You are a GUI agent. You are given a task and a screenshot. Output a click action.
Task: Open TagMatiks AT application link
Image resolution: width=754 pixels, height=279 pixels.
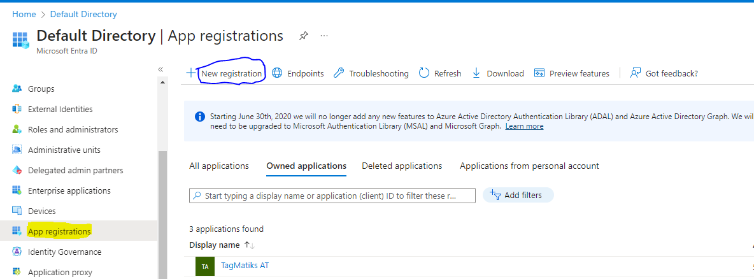pos(245,266)
